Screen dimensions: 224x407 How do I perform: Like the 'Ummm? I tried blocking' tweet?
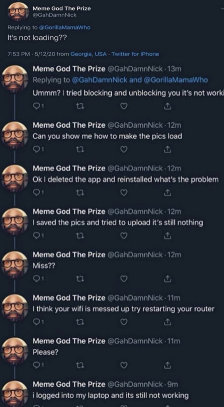[125, 106]
